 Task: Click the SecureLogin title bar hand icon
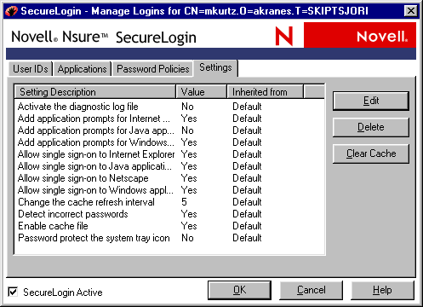coord(11,11)
